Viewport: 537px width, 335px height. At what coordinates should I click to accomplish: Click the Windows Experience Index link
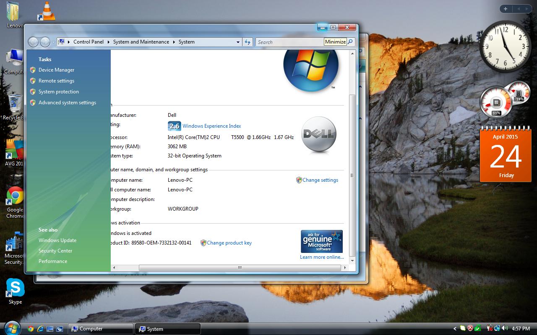click(211, 126)
